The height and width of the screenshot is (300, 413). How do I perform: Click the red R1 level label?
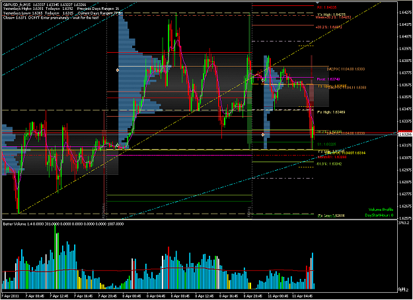pyautogui.click(x=326, y=7)
